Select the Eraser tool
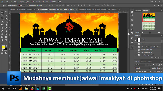The width and height of the screenshot is (163, 91). 6,25
